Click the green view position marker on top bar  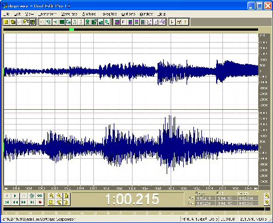click(72, 30)
